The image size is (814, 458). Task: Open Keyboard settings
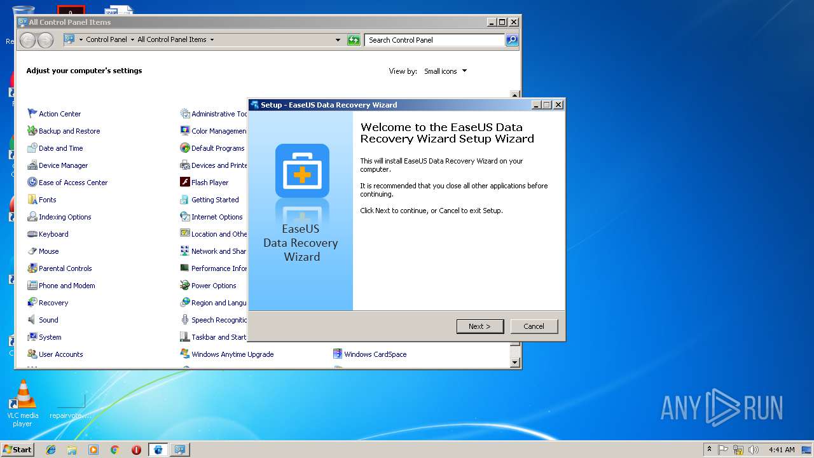48,234
